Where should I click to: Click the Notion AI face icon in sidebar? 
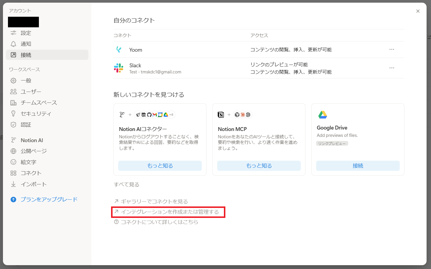point(13,140)
